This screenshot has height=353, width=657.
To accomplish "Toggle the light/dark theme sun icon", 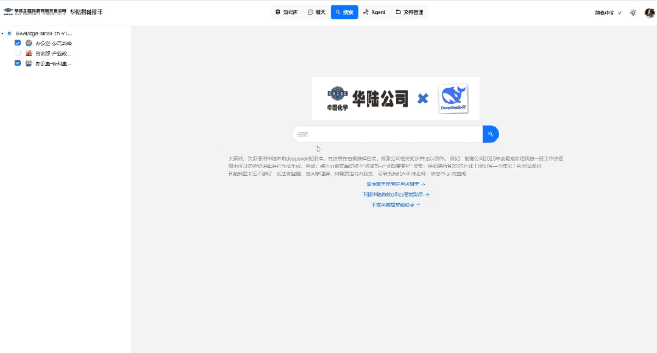I will (x=633, y=13).
